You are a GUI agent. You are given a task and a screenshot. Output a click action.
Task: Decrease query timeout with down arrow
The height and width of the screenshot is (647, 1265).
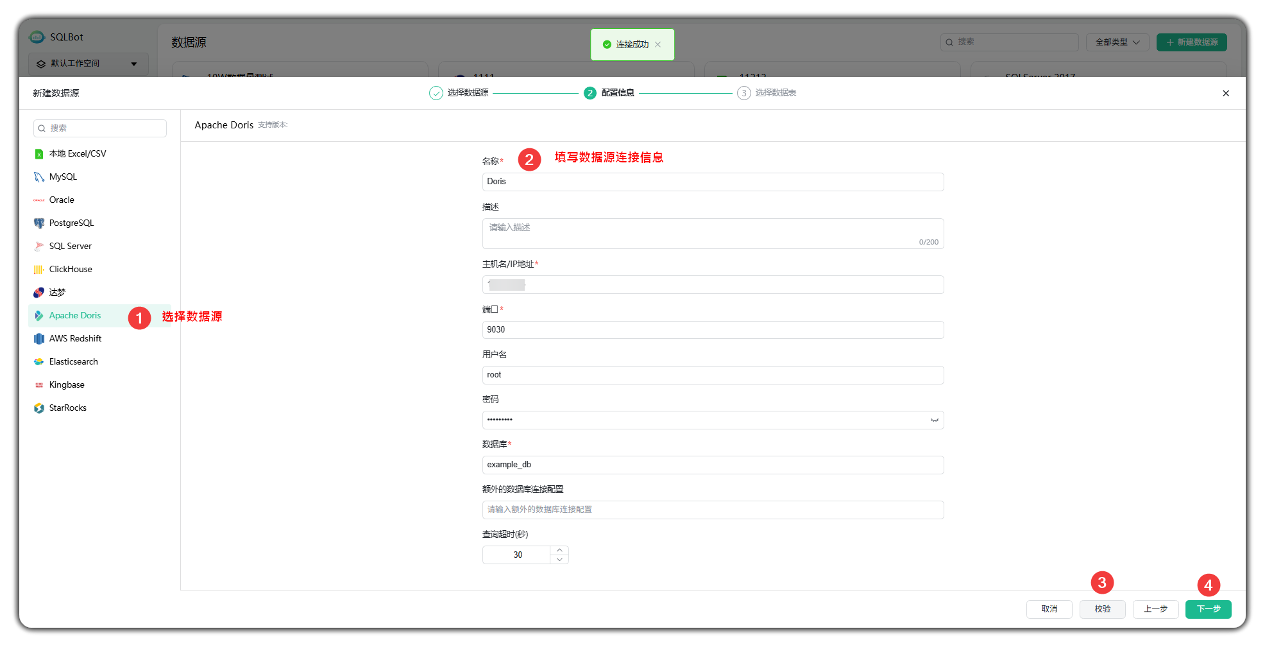point(559,560)
